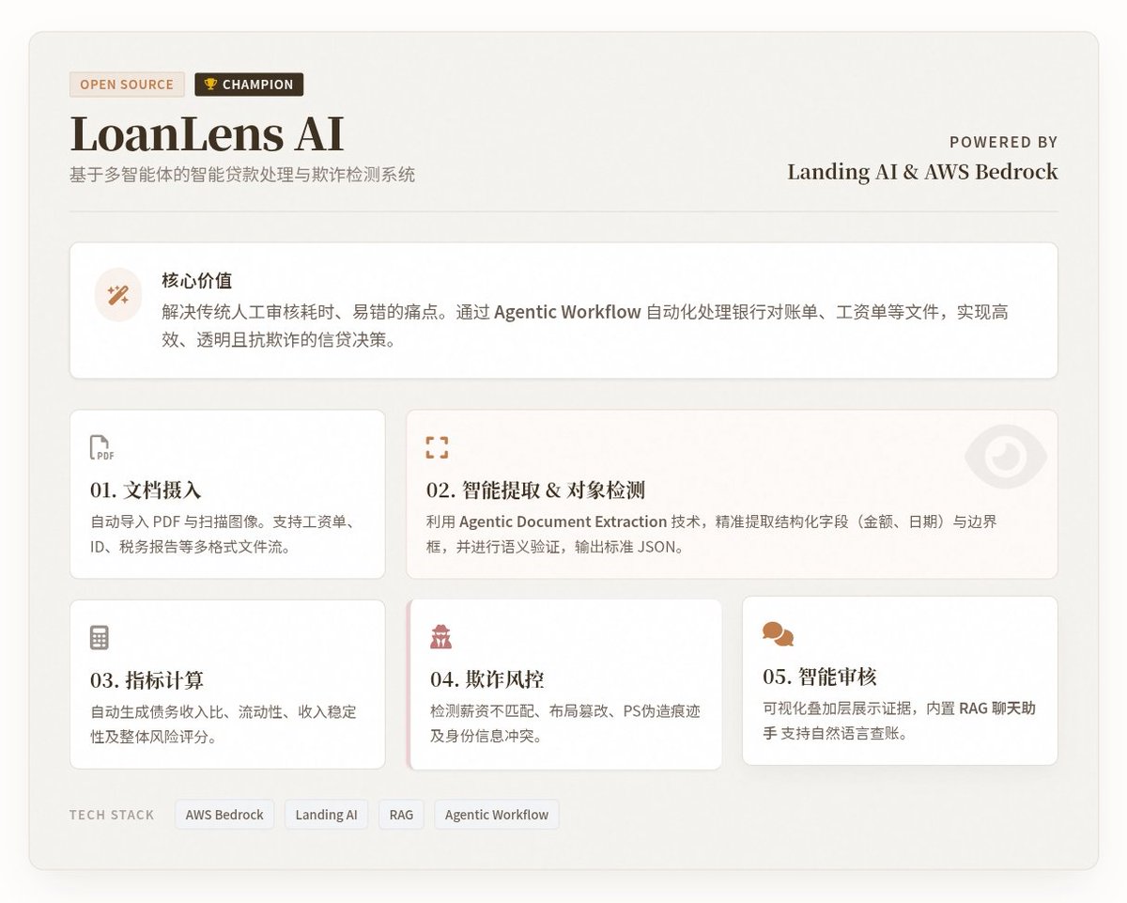Select the RAG tech tag
This screenshot has width=1127, height=903.
point(401,815)
